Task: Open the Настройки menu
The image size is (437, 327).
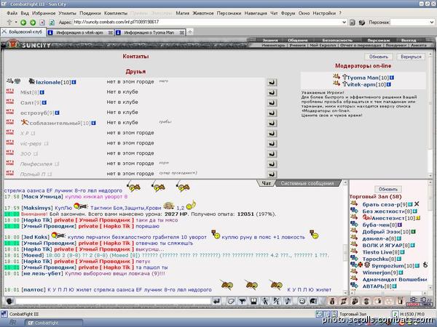Action: tap(324, 13)
